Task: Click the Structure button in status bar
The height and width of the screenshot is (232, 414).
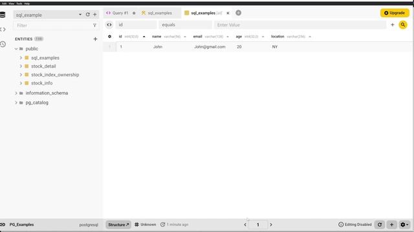Action: [118, 225]
